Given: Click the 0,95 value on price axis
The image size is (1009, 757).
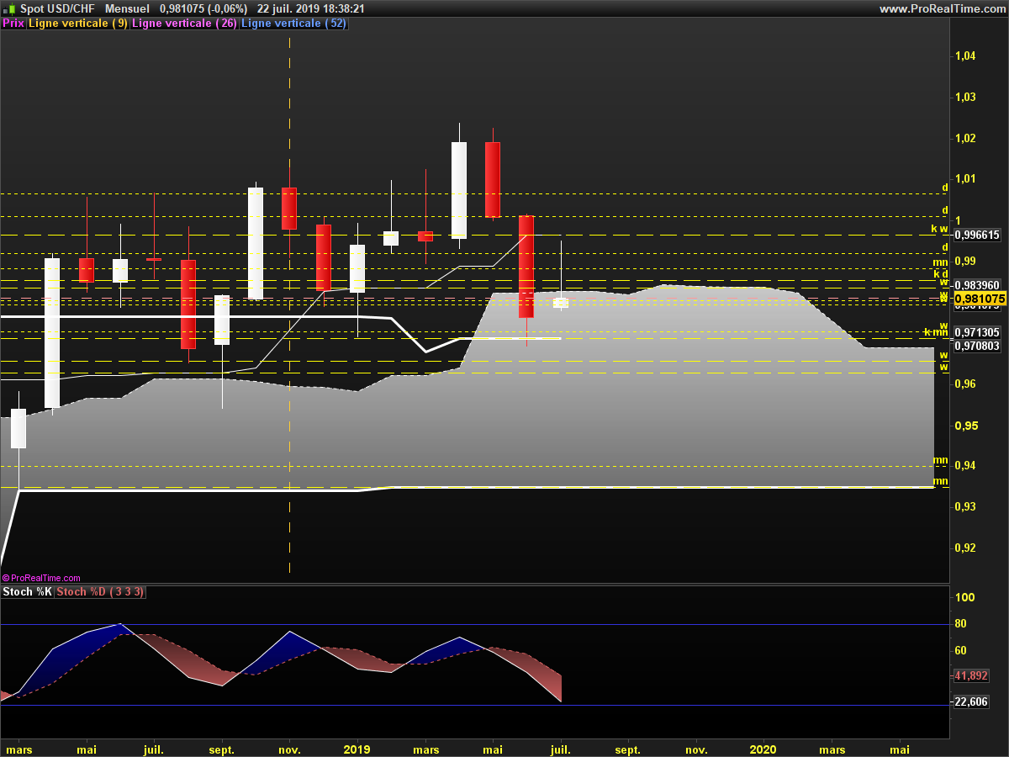Looking at the screenshot, I should click(965, 426).
